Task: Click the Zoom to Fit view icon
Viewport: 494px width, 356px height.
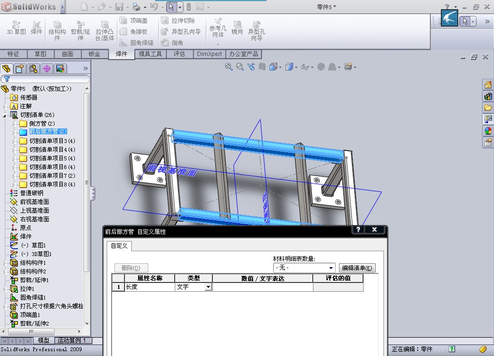Action: 229,67
